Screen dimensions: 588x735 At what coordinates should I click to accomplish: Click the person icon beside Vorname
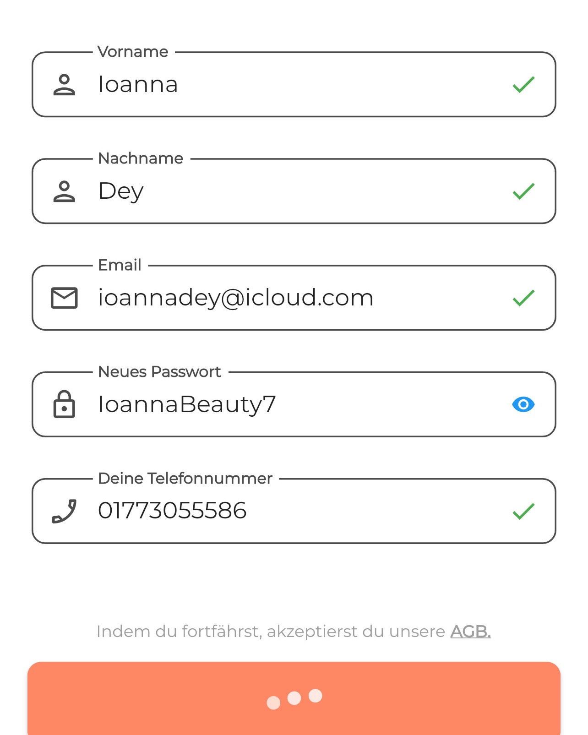pyautogui.click(x=64, y=85)
